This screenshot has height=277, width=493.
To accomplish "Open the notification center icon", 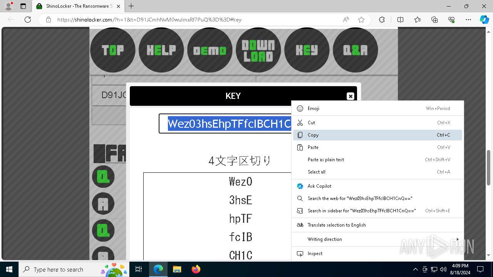I will click(x=480, y=269).
